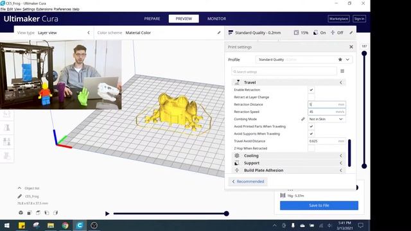Viewport: 411px width, 231px height.
Task: Select the PREVIEW stage tab
Action: point(184,19)
